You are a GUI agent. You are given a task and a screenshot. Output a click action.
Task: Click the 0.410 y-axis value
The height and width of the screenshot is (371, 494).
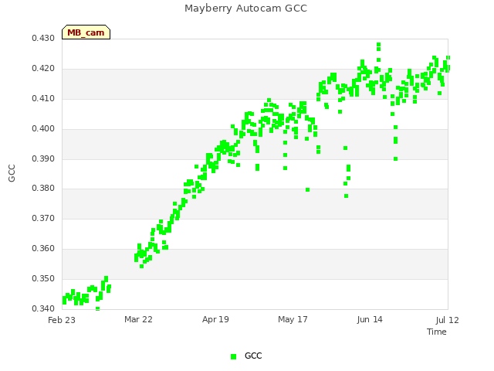[x=43, y=98]
